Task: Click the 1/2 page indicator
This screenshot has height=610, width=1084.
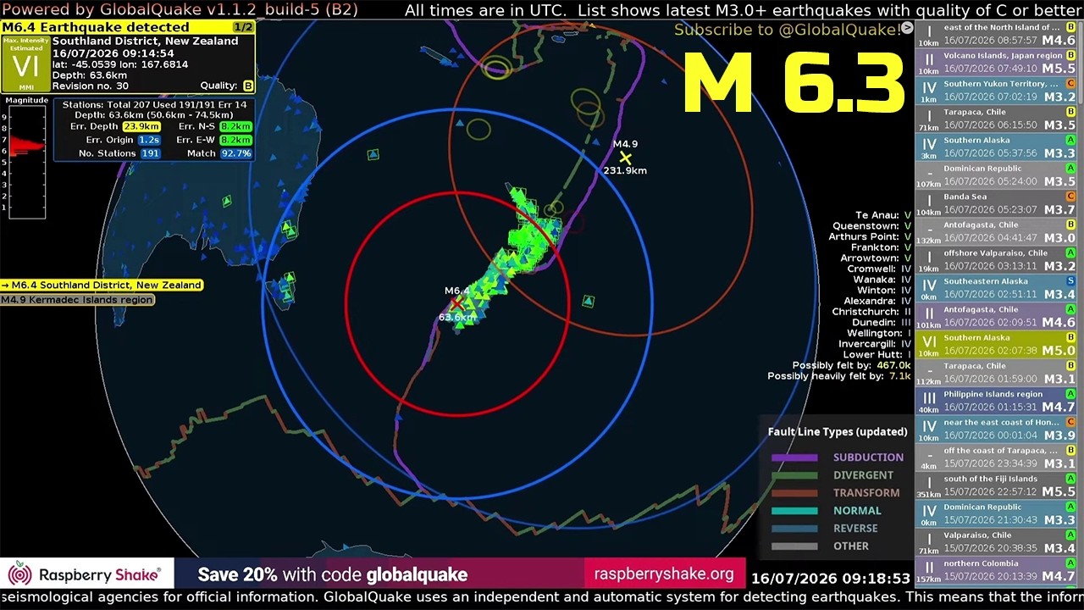Action: pos(243,27)
